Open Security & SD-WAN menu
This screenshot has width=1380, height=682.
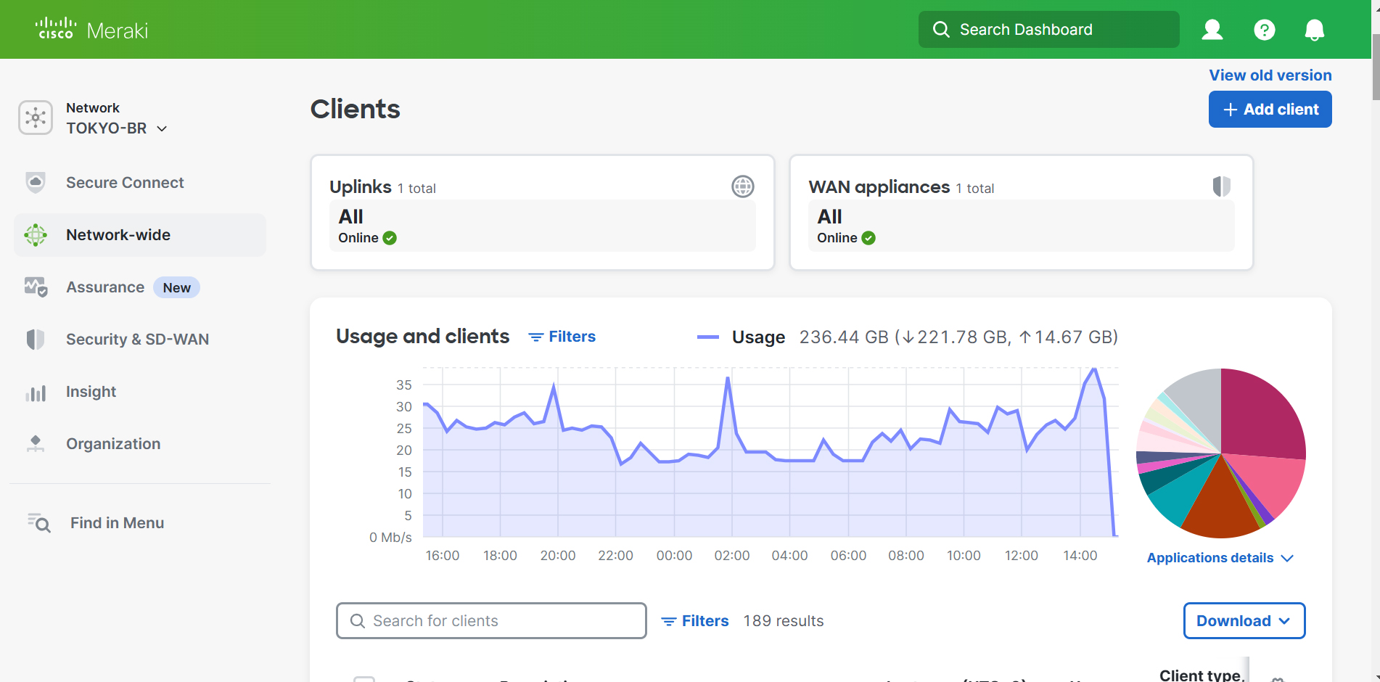(x=137, y=340)
